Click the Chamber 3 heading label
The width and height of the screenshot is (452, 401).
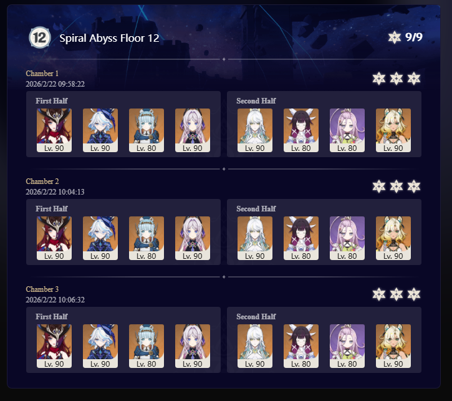tap(42, 289)
